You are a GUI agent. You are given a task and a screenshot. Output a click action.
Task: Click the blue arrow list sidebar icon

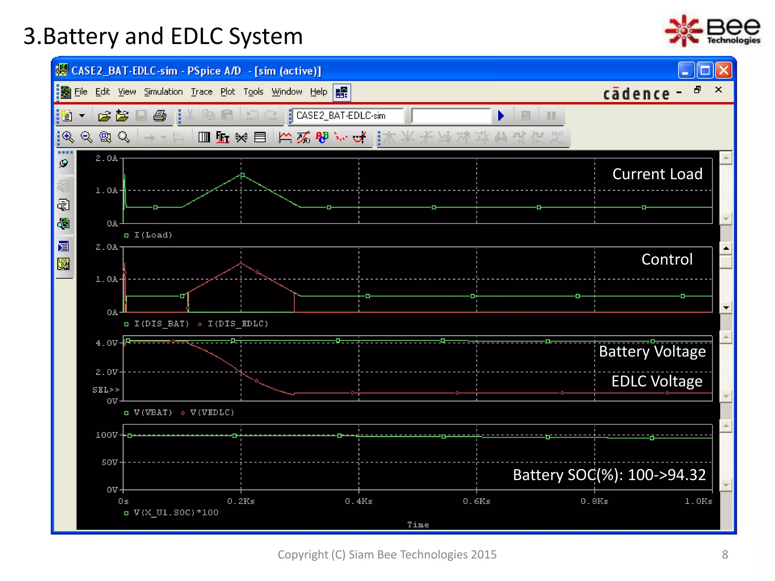(x=64, y=247)
